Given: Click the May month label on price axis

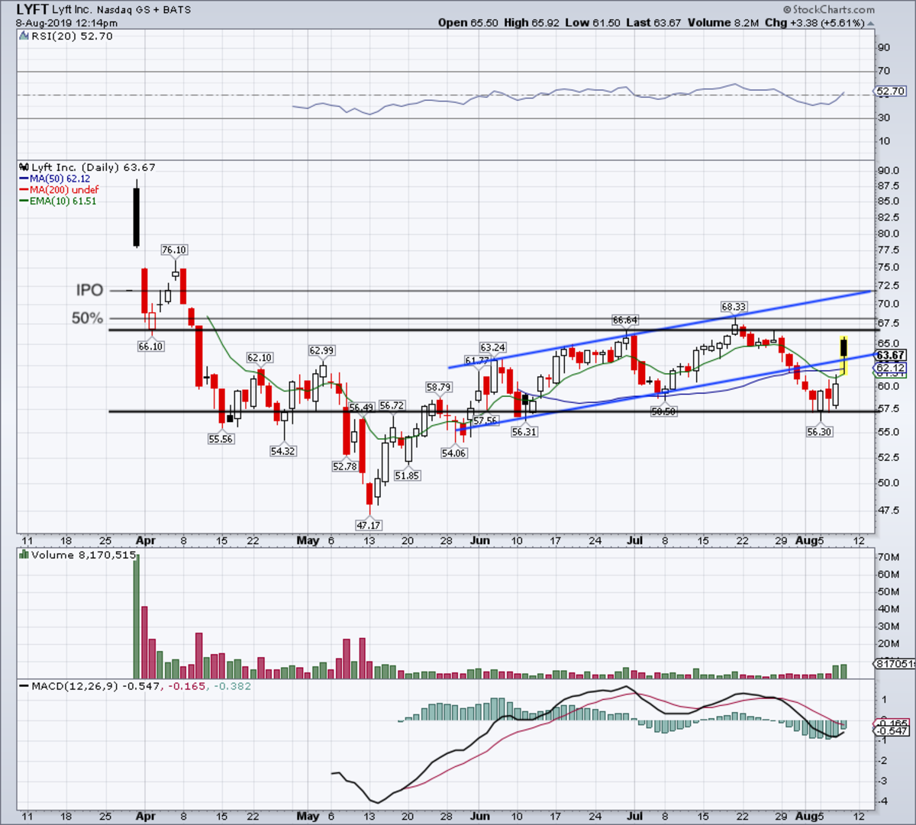Looking at the screenshot, I should 308,540.
